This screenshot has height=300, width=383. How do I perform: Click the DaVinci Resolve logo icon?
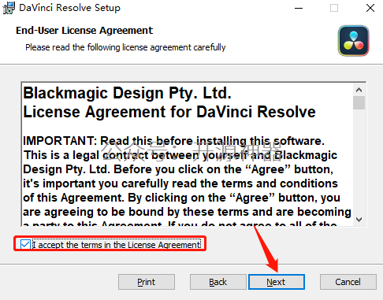[x=354, y=41]
